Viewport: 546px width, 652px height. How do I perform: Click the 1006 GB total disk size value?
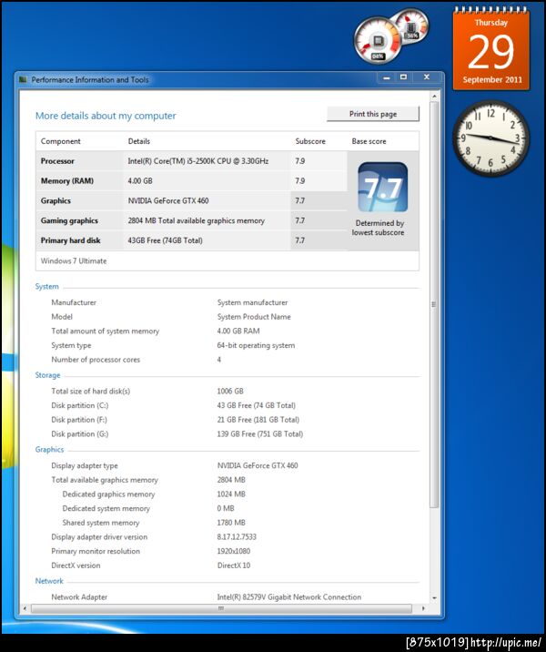point(230,392)
